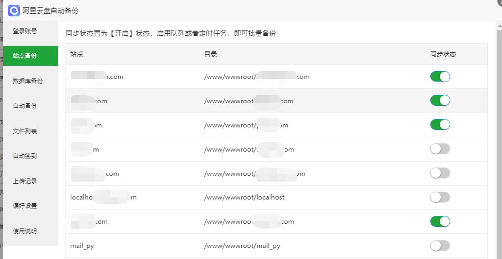Click the 目录 column header
Viewport: 502px width, 259px height.
[211, 54]
